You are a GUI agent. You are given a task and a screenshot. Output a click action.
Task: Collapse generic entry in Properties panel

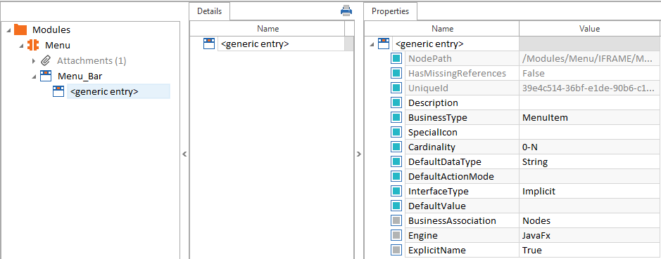pyautogui.click(x=372, y=44)
